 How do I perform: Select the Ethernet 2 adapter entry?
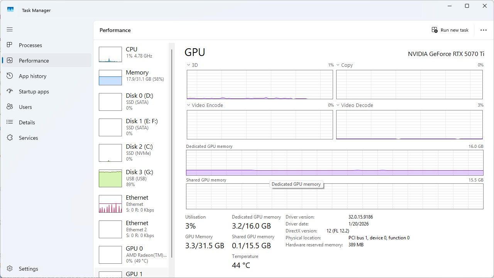coord(132,229)
